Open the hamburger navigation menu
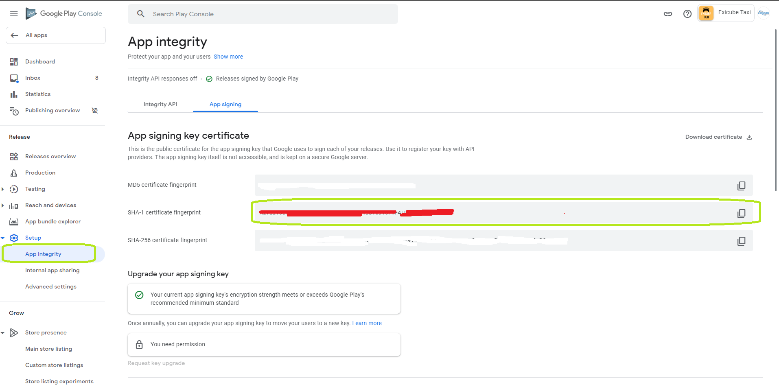Viewport: 779px width, 389px height. click(x=14, y=14)
